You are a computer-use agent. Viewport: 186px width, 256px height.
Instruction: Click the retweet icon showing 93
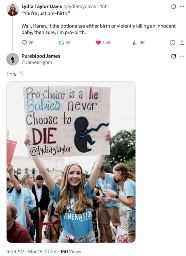(x=60, y=43)
